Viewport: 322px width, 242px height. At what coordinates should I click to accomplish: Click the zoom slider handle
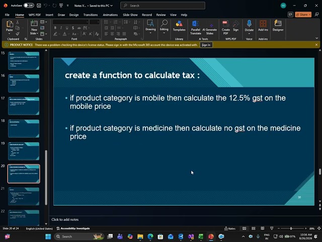click(x=291, y=228)
